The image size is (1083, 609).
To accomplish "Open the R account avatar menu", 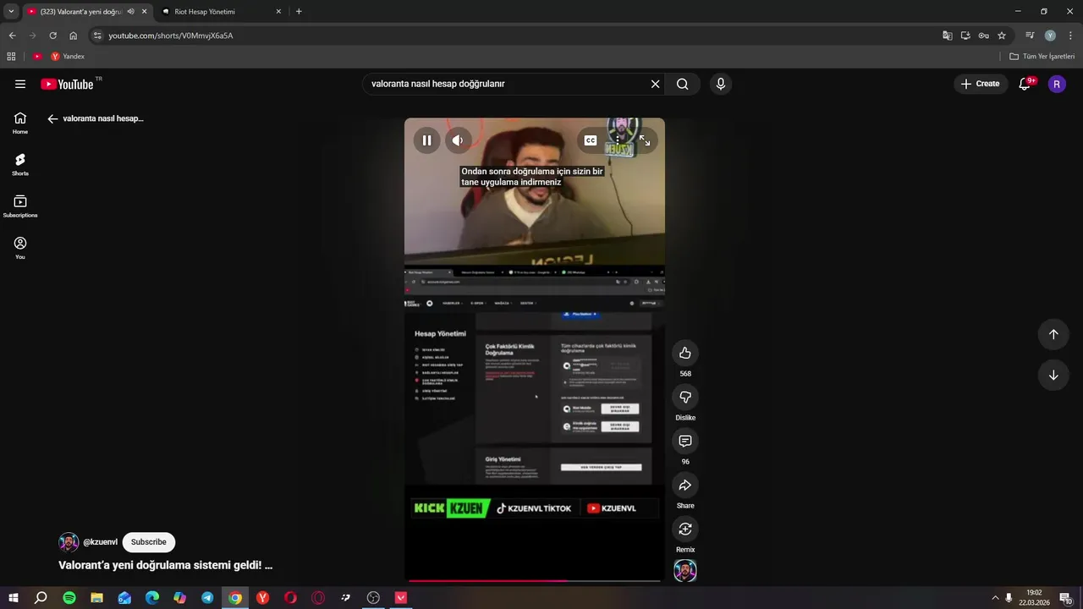I will [1057, 84].
